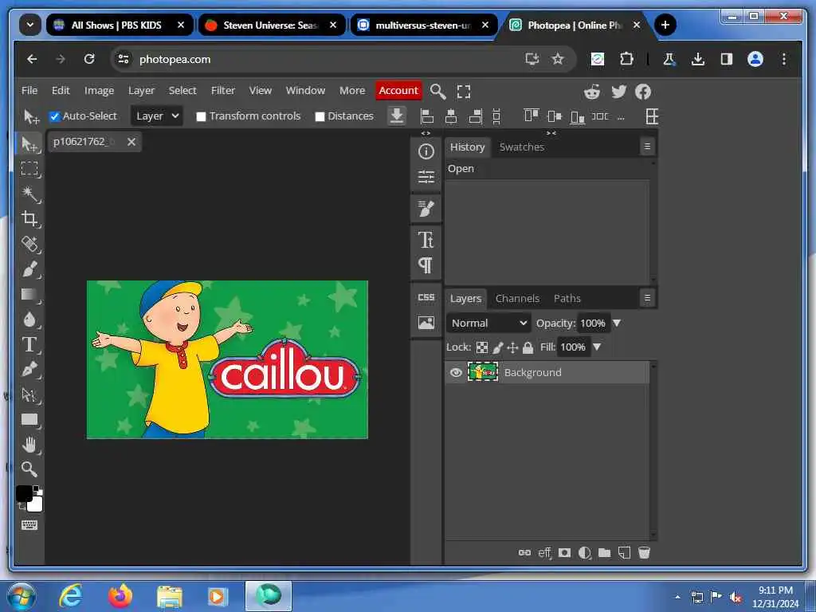This screenshot has height=612, width=816.
Task: Open the Layer auto-select dropdown
Action: [157, 116]
